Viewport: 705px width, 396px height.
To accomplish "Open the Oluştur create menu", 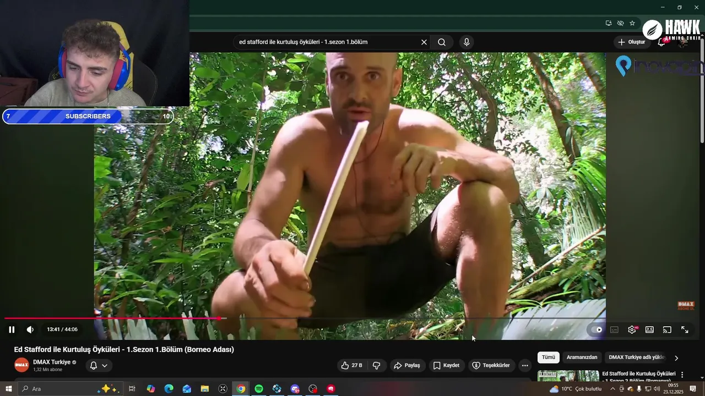I will [631, 42].
